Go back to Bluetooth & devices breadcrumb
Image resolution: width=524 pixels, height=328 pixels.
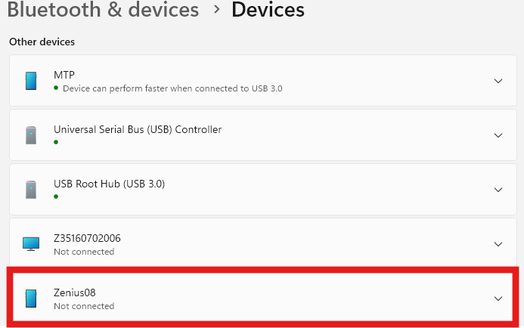click(x=103, y=11)
